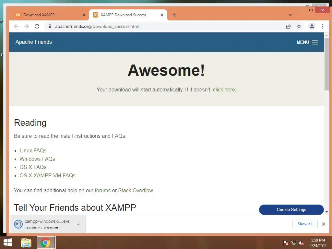This screenshot has height=249, width=332.
Task: Open the OS X XAMPP-VM FAQs link
Action: click(47, 175)
